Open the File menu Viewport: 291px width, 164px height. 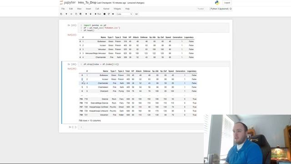point(63,9)
